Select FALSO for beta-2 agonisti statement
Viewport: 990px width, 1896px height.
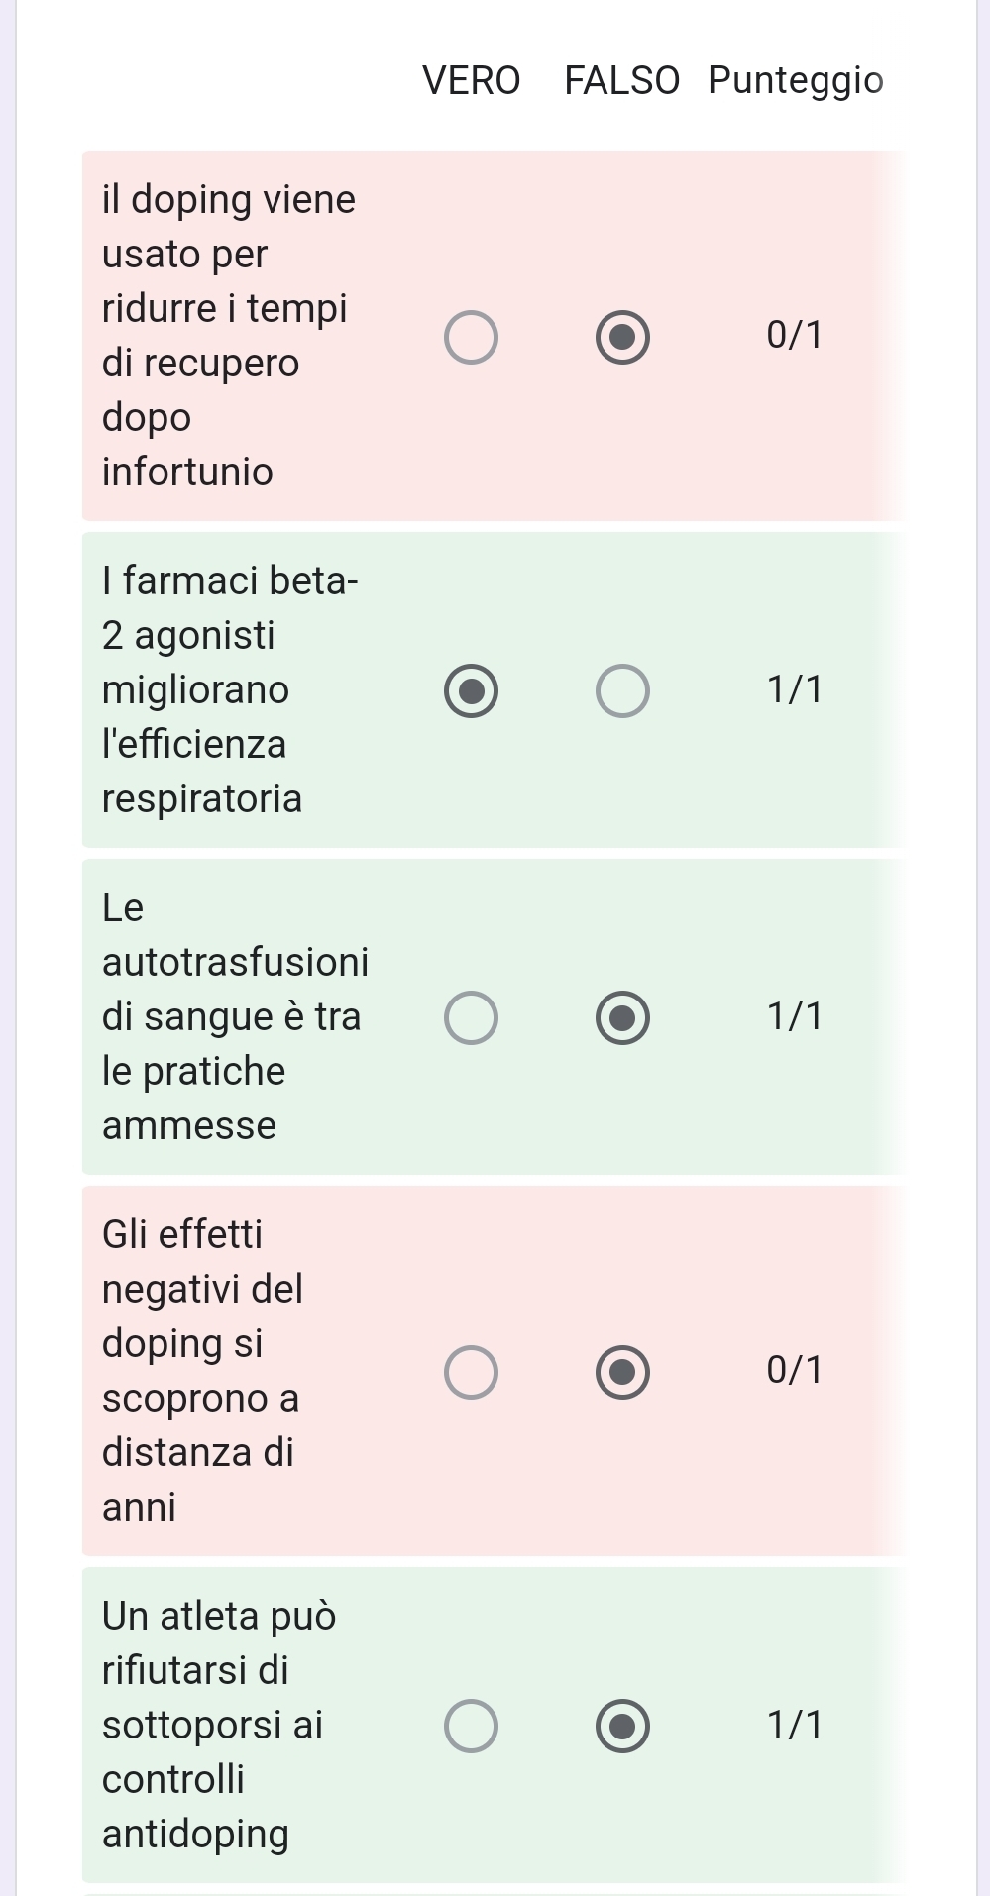[622, 690]
